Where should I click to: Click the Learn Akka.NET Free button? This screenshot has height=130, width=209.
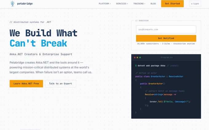[x=26, y=84]
